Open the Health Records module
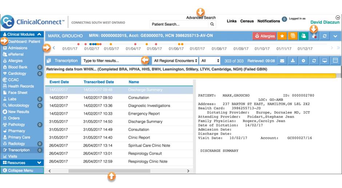The width and height of the screenshot is (342, 188). (22, 86)
